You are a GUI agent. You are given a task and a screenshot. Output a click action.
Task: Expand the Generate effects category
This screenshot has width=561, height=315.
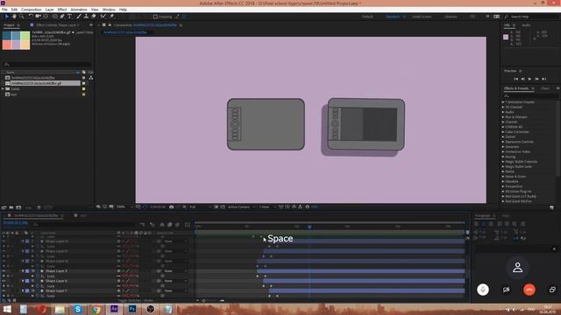503,147
